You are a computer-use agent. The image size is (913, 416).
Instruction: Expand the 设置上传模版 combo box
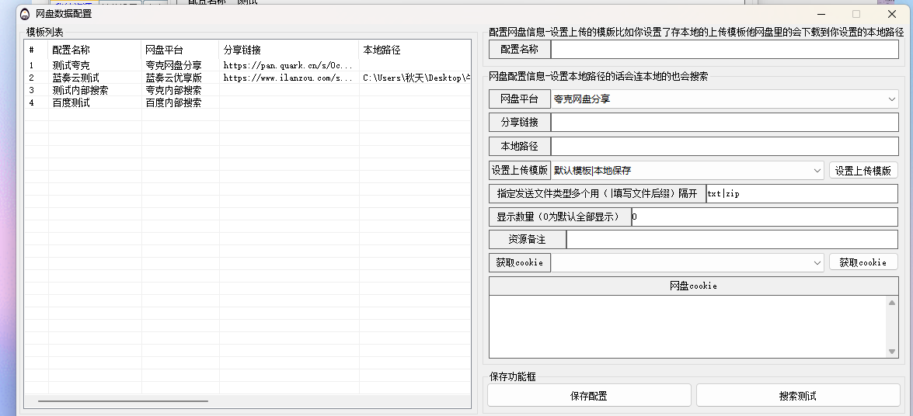[x=817, y=171]
